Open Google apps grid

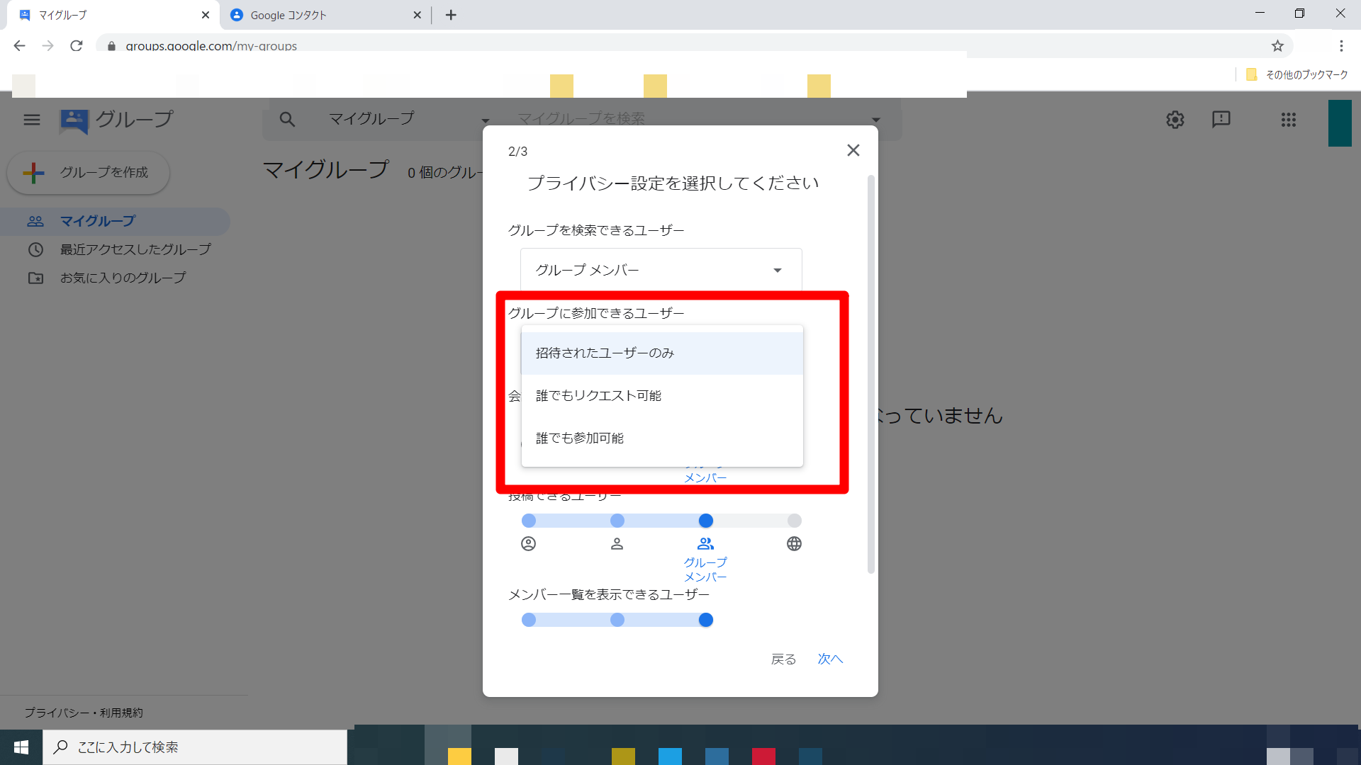click(1289, 120)
